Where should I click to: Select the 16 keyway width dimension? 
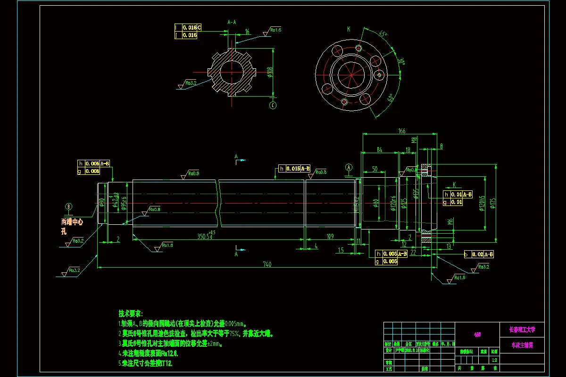pyautogui.click(x=247, y=32)
